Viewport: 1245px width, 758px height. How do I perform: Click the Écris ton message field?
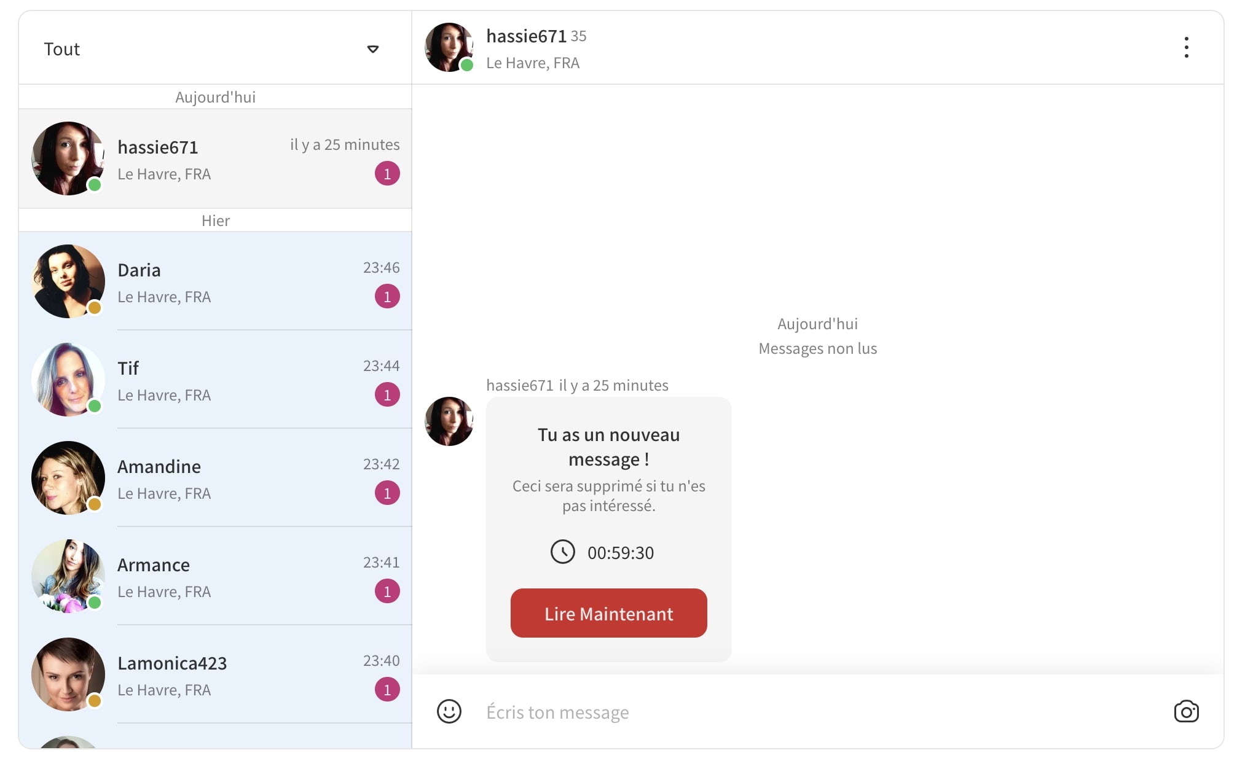point(799,712)
